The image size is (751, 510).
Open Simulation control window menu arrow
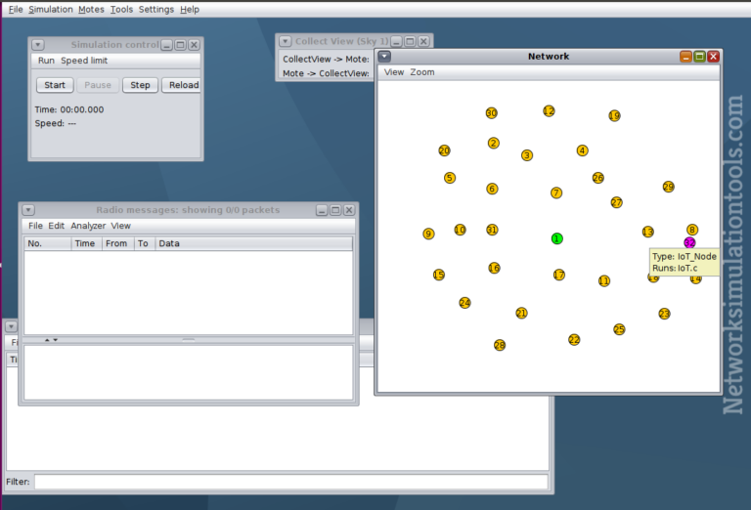(x=37, y=45)
